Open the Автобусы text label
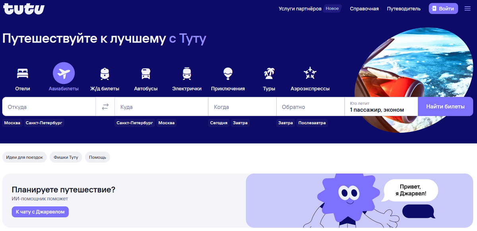 (146, 89)
